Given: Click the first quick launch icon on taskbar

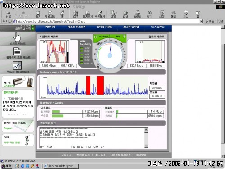Looking at the screenshot, I should [17, 166].
